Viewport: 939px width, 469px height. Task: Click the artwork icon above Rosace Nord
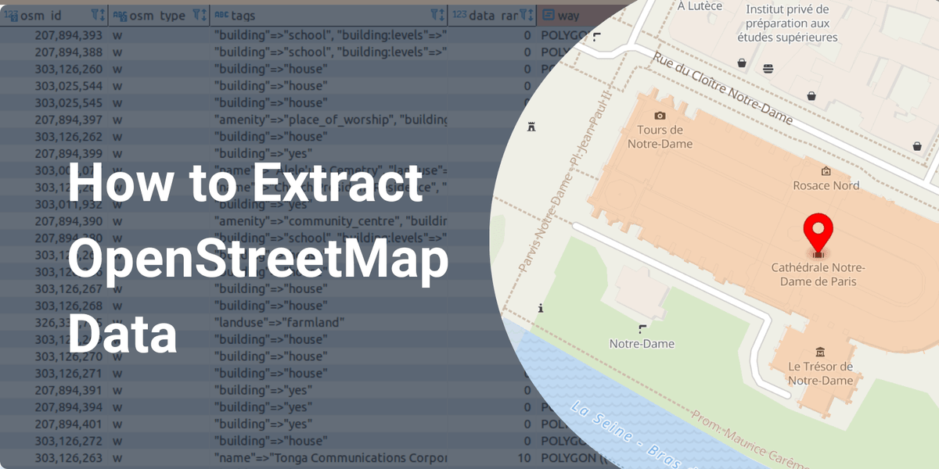point(825,171)
